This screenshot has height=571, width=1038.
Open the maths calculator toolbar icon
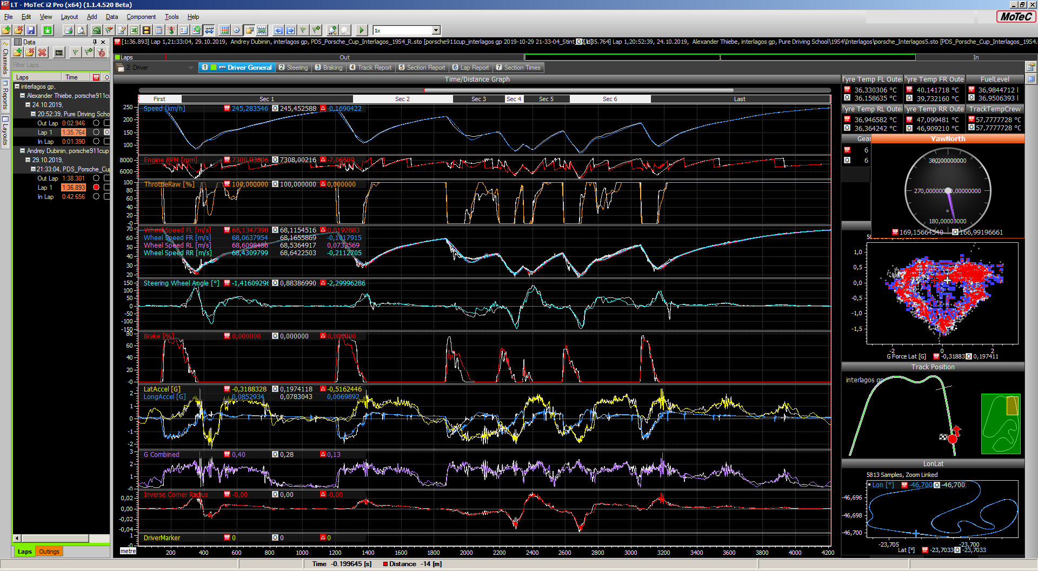(159, 30)
